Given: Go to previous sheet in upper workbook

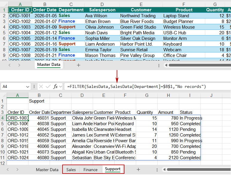Looking at the screenshot, I should tap(10, 65).
